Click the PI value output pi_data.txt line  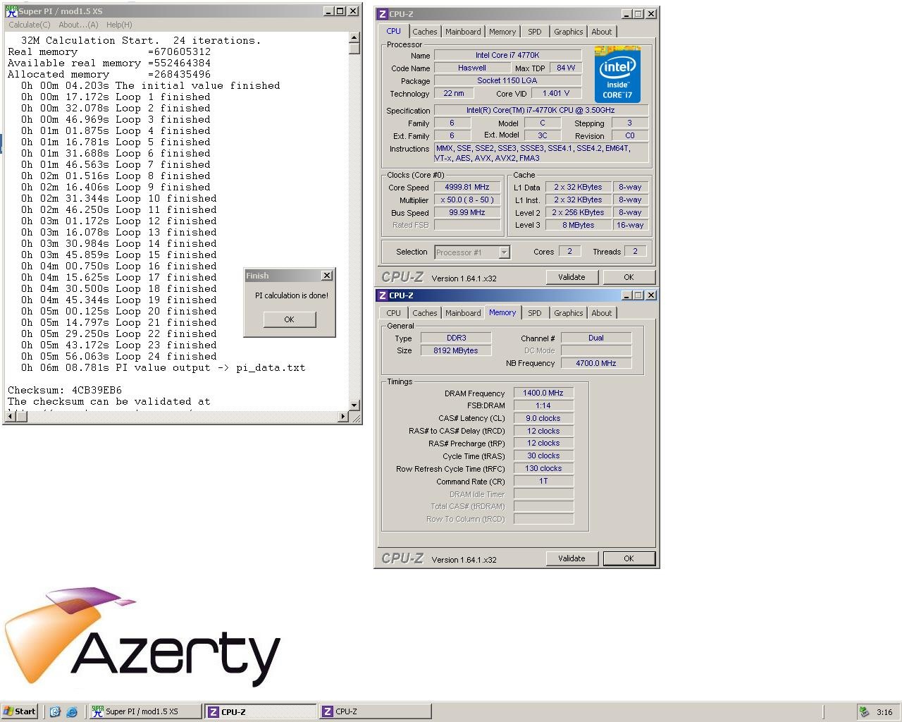click(163, 367)
